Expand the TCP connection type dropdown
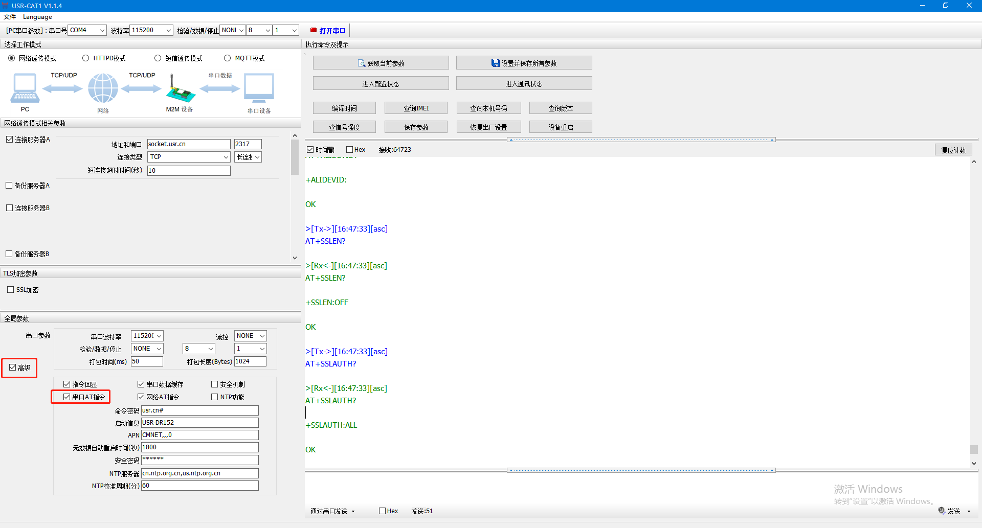This screenshot has height=528, width=982. coord(189,157)
